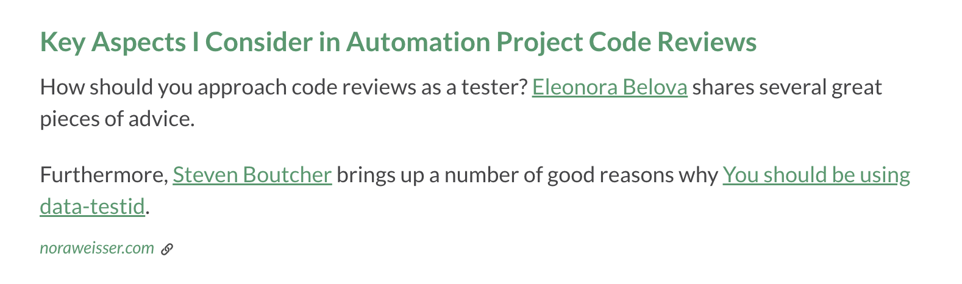Image resolution: width=962 pixels, height=284 pixels.
Task: Follow the Steven Boutcher link
Action: (252, 175)
